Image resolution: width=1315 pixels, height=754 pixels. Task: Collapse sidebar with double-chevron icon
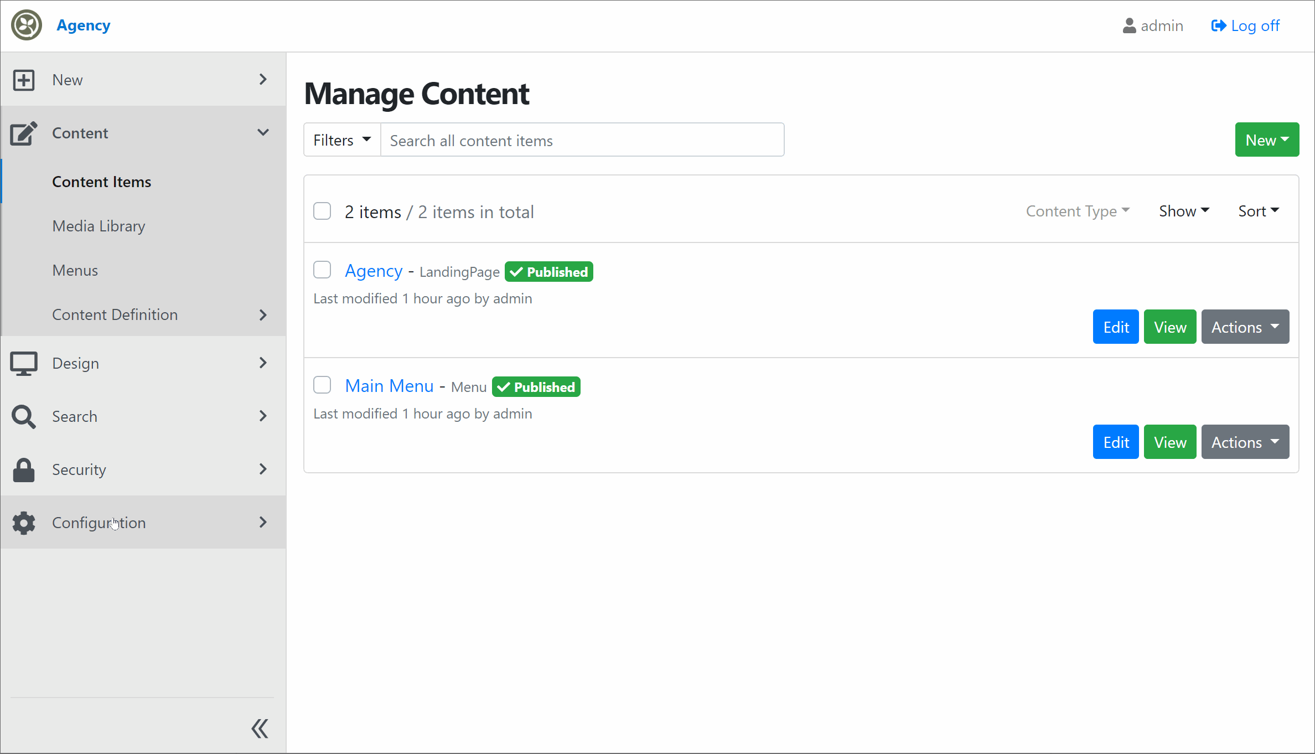260,729
